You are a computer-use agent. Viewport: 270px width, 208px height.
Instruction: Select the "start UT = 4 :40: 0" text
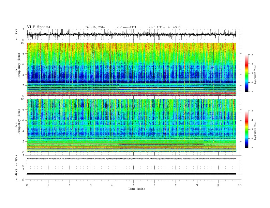coord(165,27)
